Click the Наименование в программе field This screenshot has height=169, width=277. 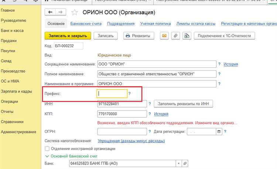(157, 84)
